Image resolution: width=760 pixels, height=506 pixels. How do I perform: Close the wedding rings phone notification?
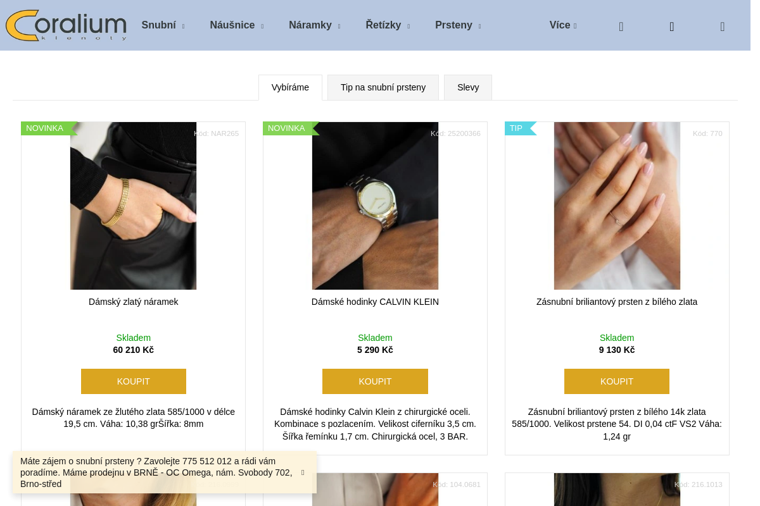click(x=303, y=472)
